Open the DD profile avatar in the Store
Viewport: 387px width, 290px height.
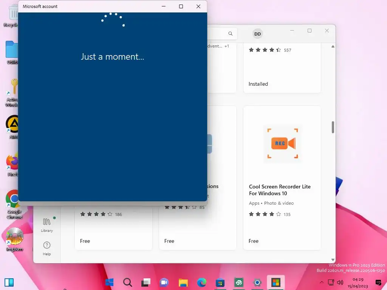pos(257,34)
